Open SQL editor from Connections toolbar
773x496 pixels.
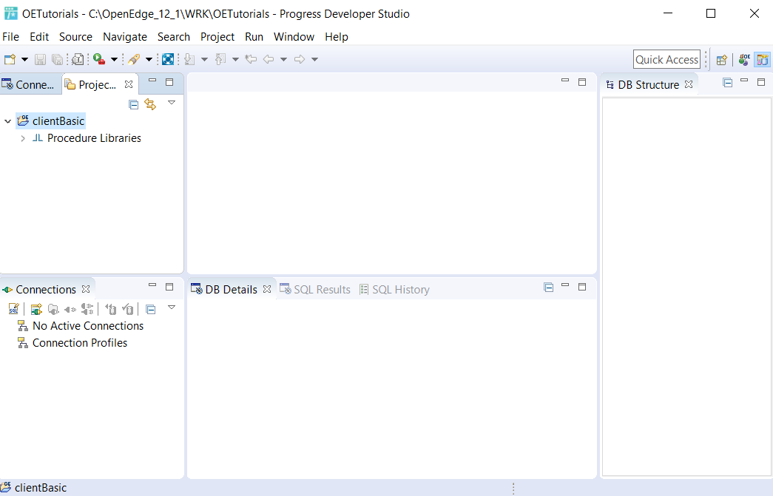[14, 309]
